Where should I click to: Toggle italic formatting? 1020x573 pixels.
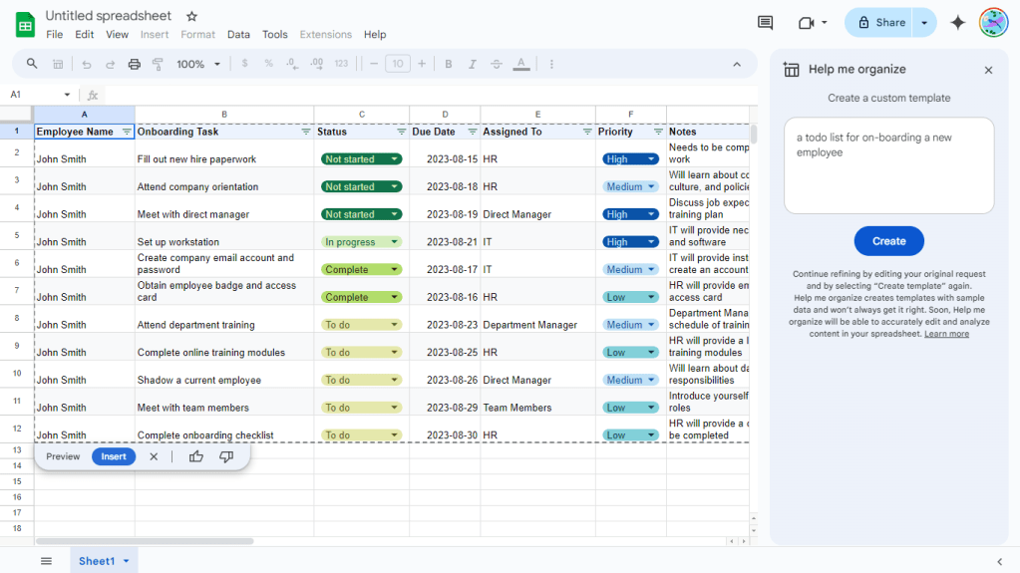coord(473,64)
